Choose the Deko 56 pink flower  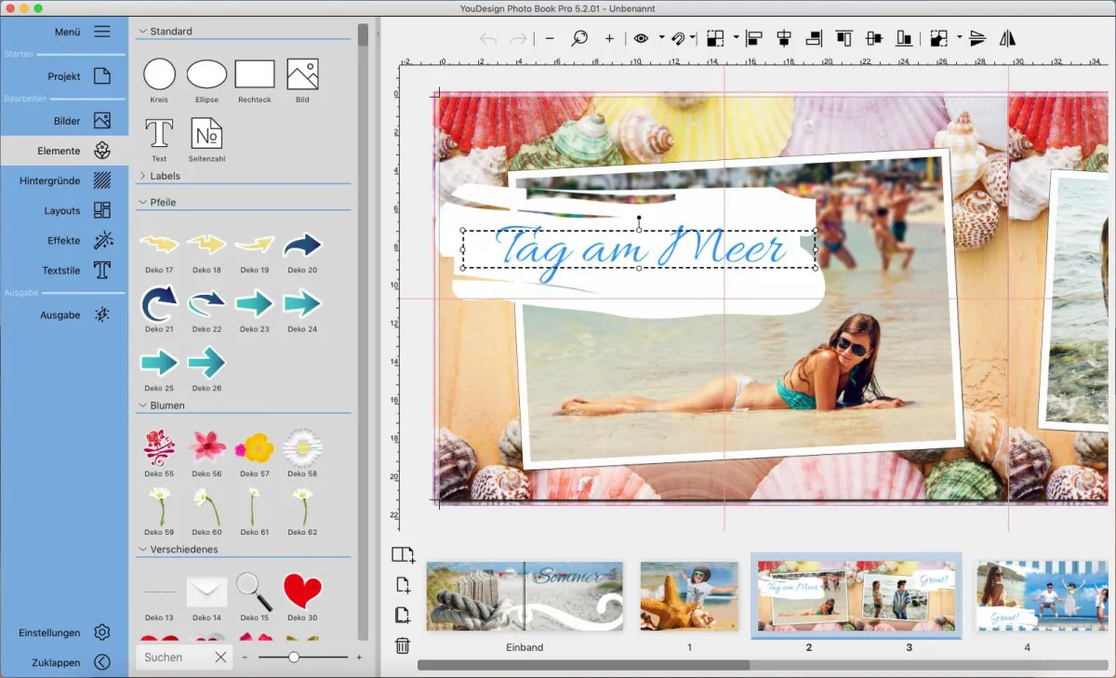coord(206,447)
